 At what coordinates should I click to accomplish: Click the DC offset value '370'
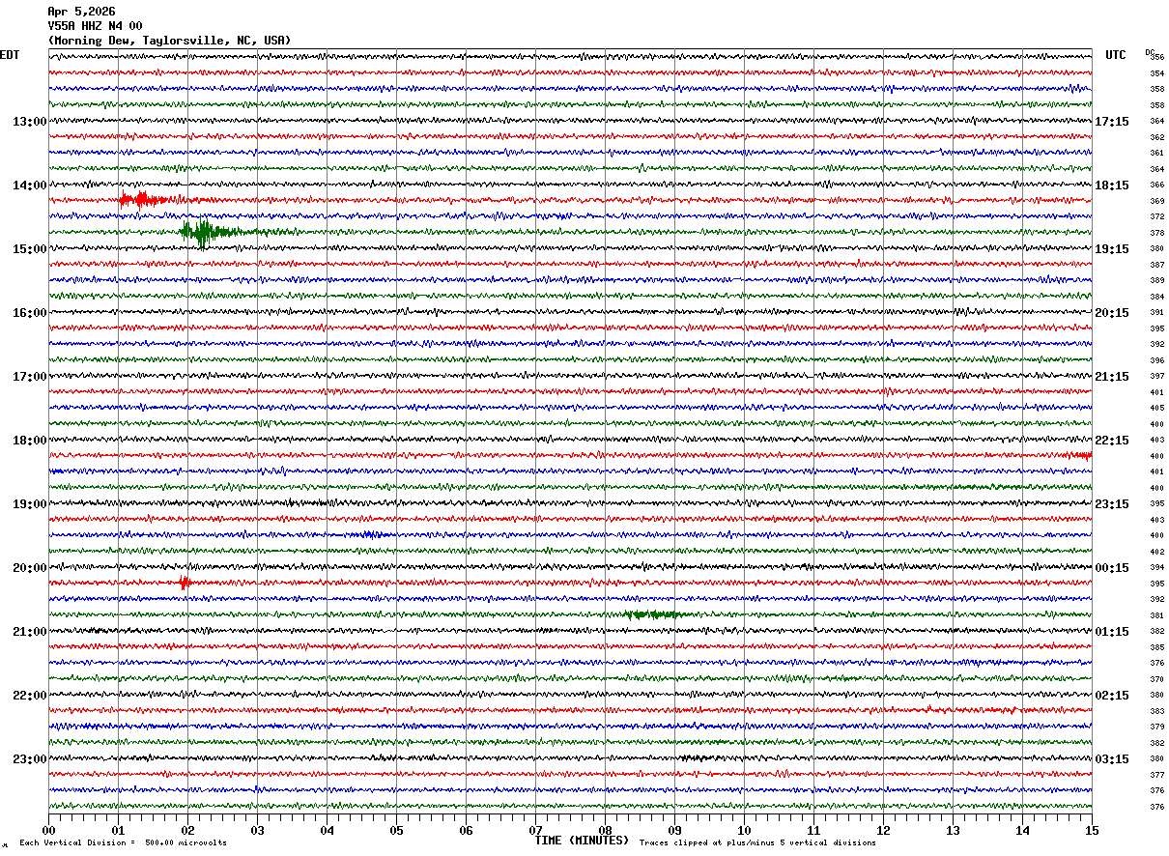(x=1156, y=679)
